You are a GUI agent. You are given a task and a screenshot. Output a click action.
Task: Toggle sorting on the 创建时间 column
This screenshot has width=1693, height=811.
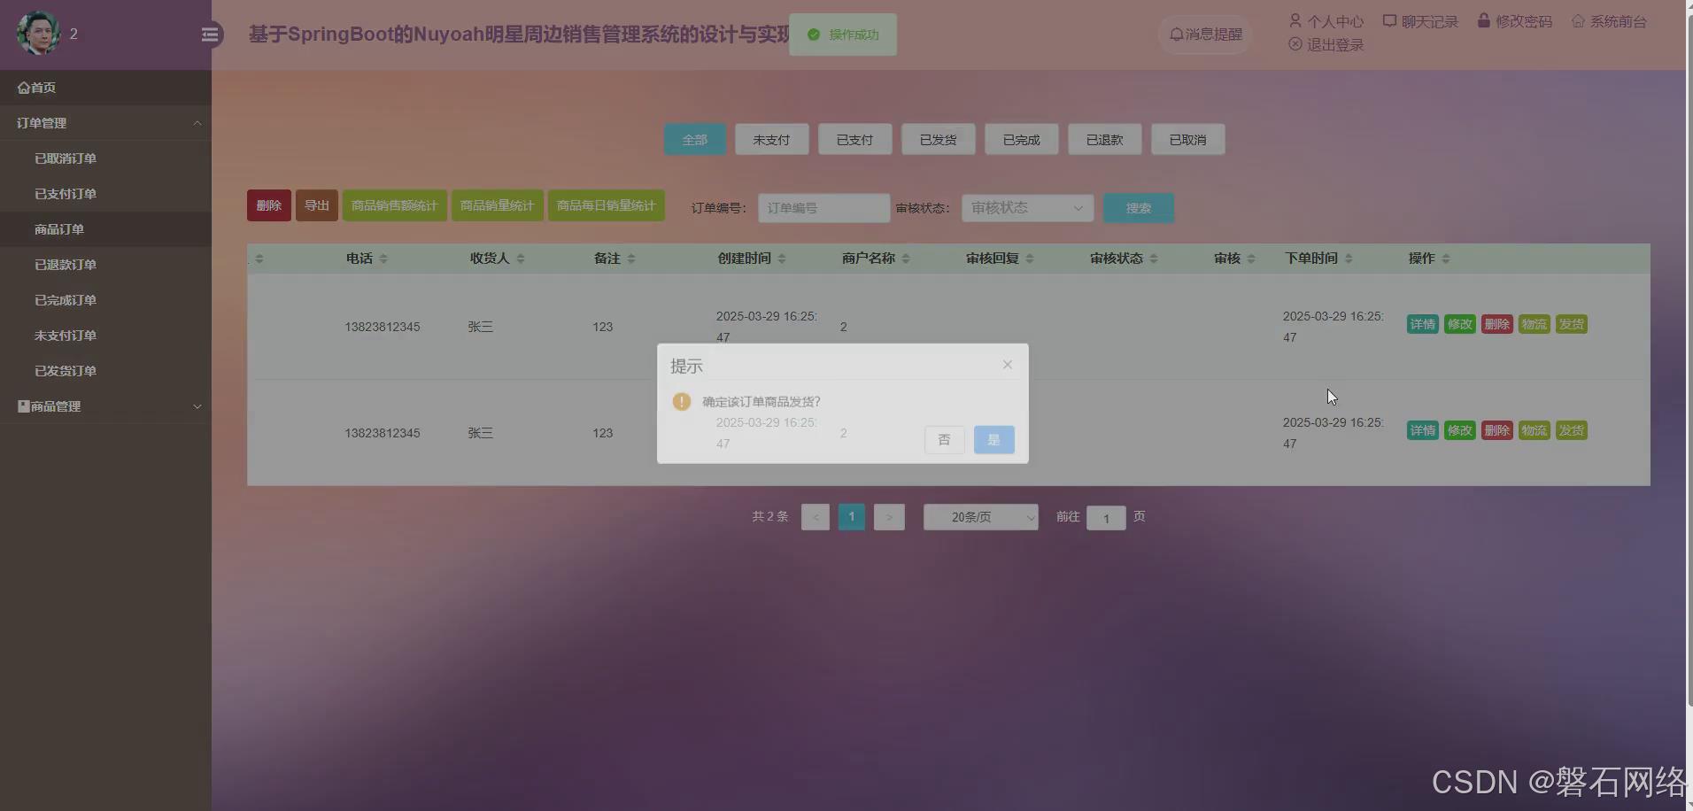tap(783, 258)
